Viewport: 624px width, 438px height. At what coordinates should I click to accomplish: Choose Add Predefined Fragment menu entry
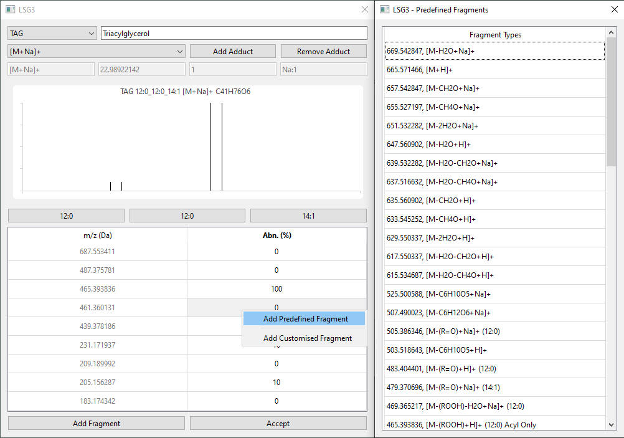click(x=304, y=318)
